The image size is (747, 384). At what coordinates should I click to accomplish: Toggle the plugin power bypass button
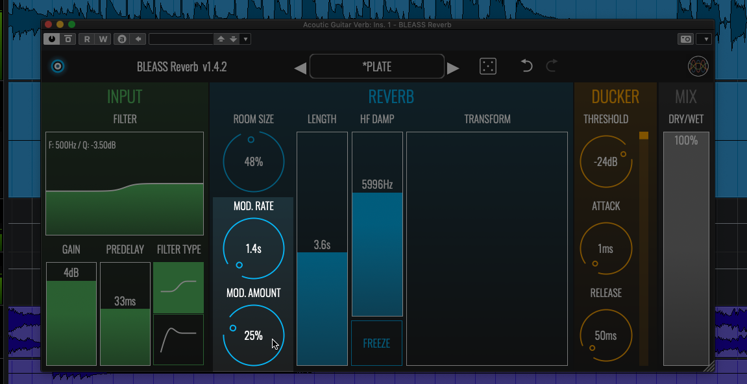point(53,40)
